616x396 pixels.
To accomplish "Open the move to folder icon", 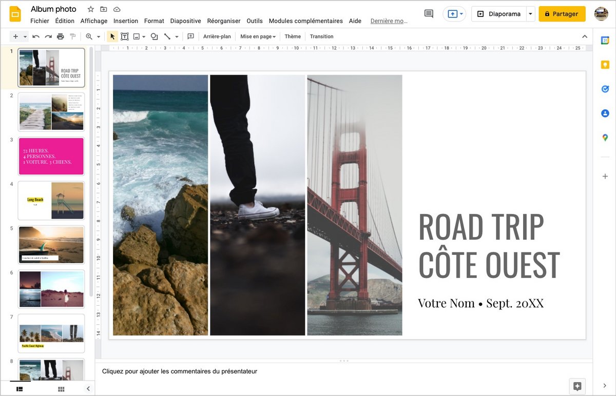I will (104, 9).
